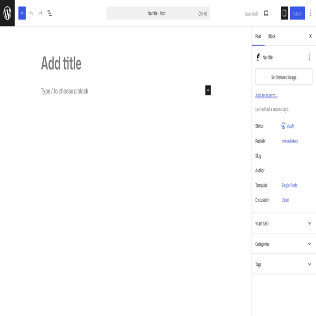Open the No title · Post command palette
316x316 pixels.
point(158,13)
